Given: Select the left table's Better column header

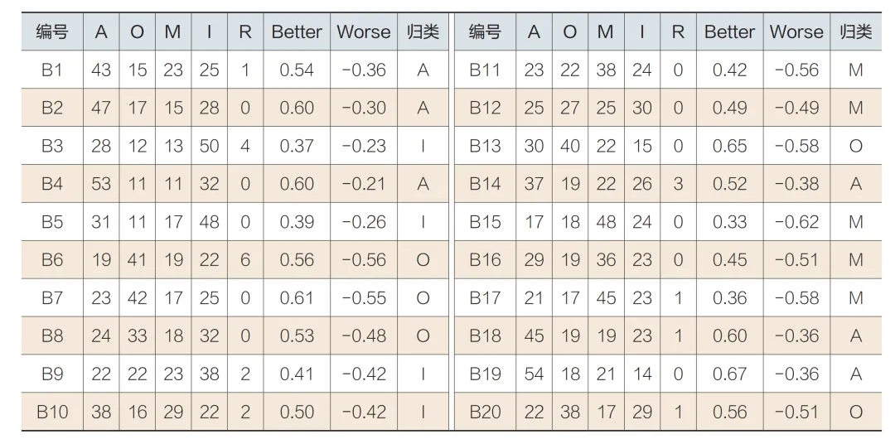Looking at the screenshot, I should [x=296, y=32].
